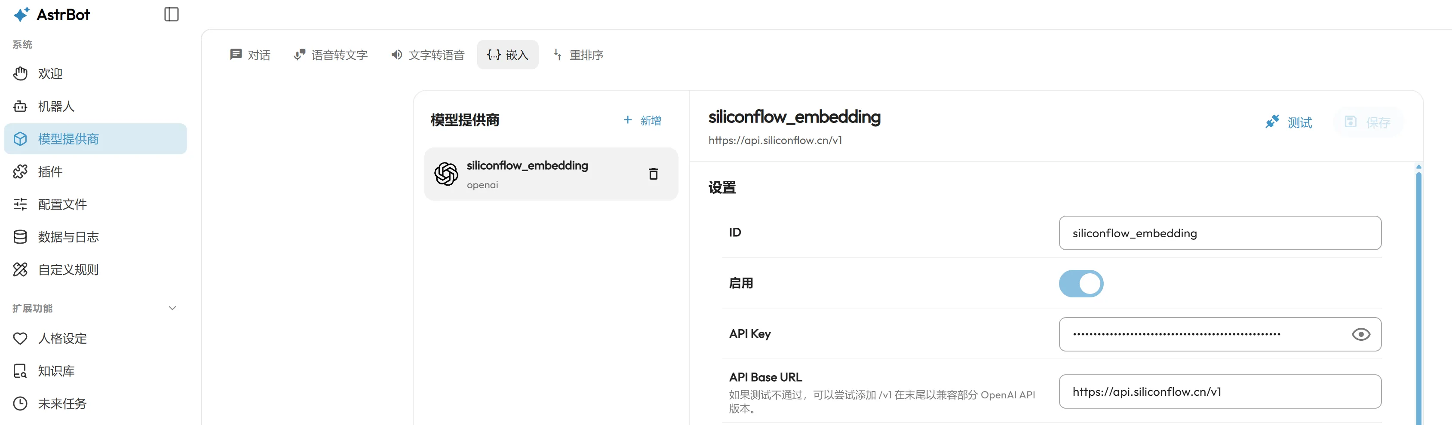Select the 嵌入 embedding tab
This screenshot has width=1452, height=425.
pyautogui.click(x=507, y=55)
